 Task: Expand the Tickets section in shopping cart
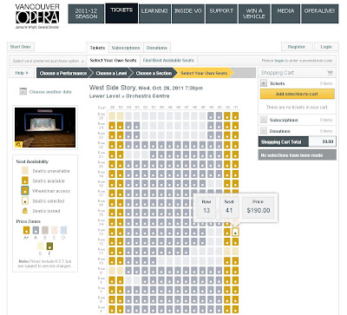click(x=264, y=83)
